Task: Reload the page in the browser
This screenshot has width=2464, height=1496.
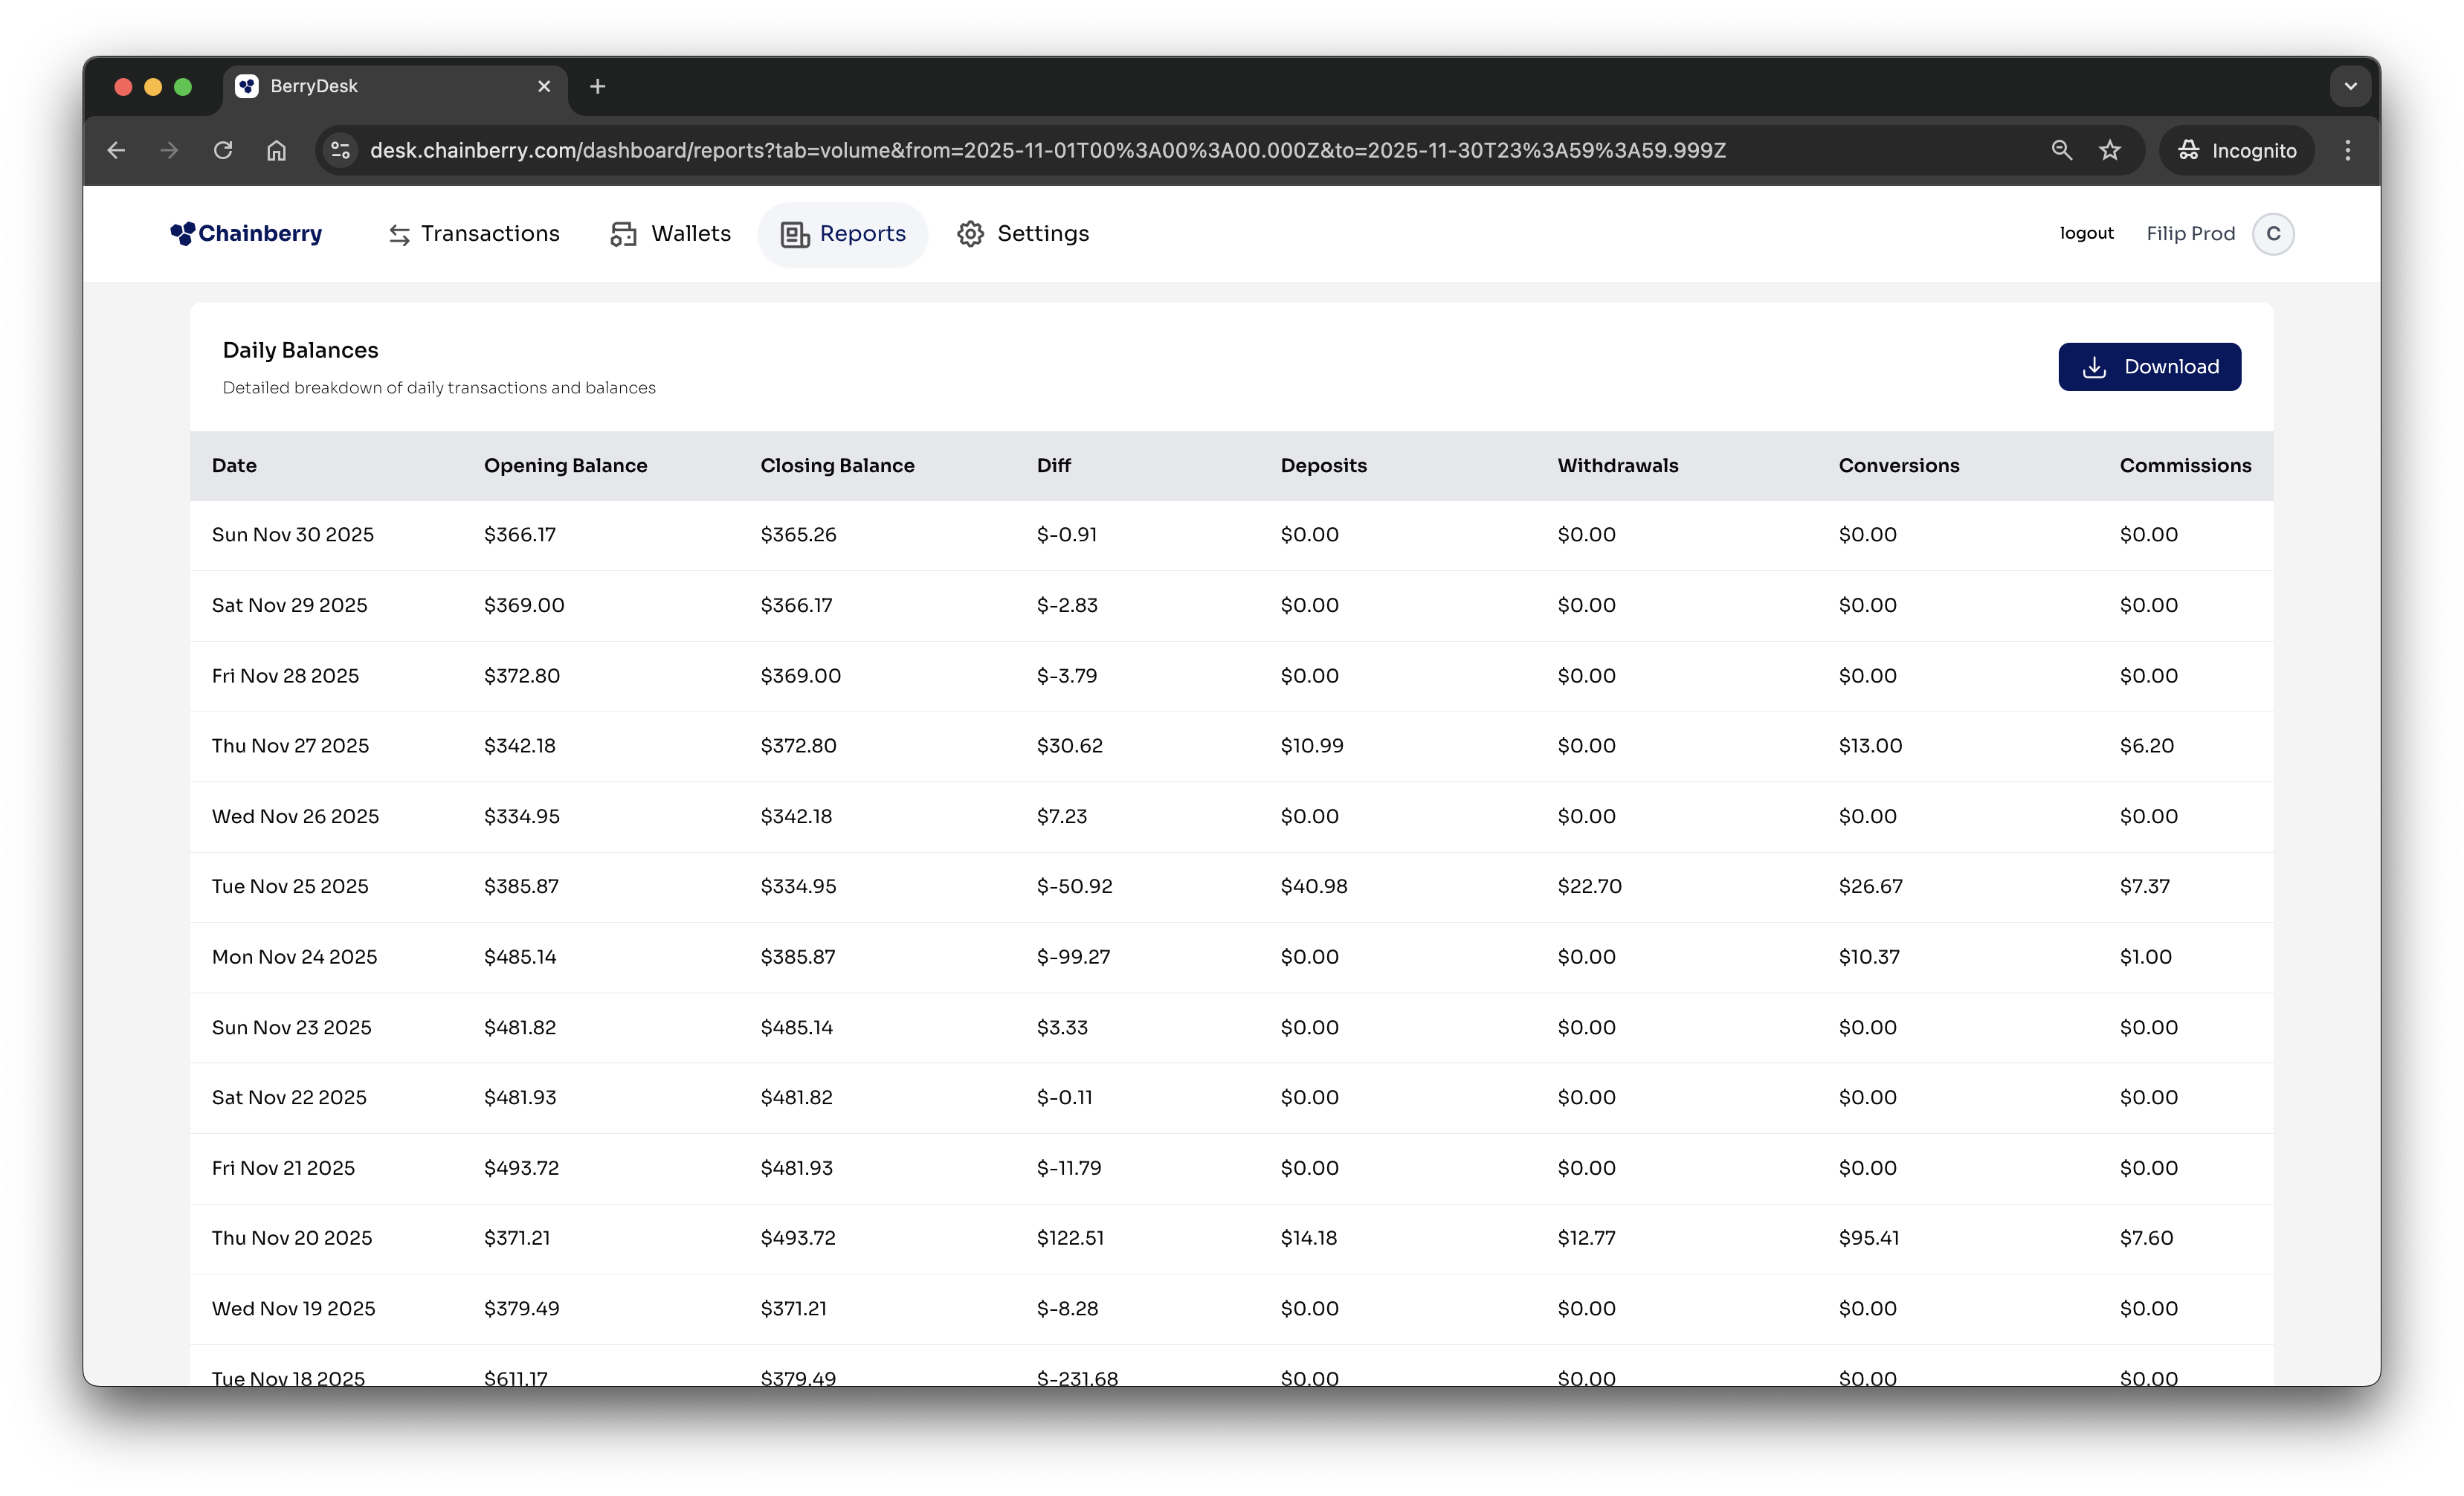Action: pyautogui.click(x=223, y=150)
